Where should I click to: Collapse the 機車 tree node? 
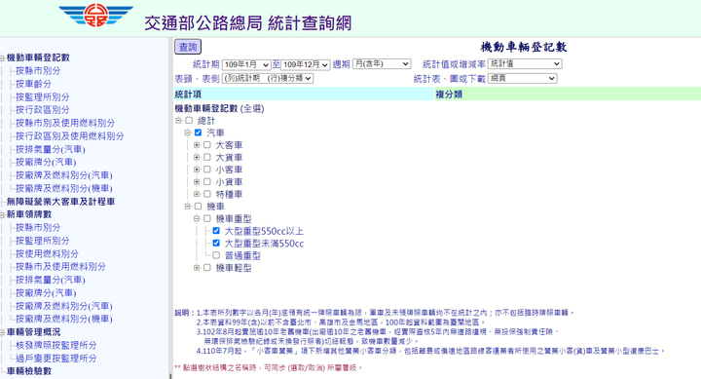(x=188, y=207)
